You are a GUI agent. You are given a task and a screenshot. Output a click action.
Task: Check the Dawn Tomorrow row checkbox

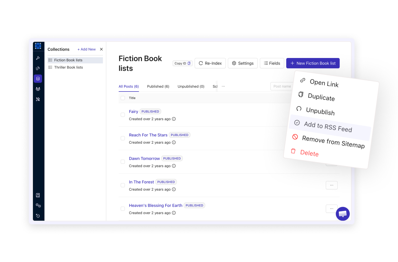[123, 162]
